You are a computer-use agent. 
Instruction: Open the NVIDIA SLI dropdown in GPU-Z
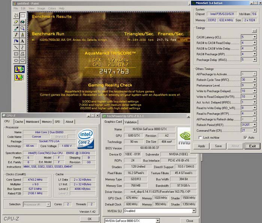[194, 211]
